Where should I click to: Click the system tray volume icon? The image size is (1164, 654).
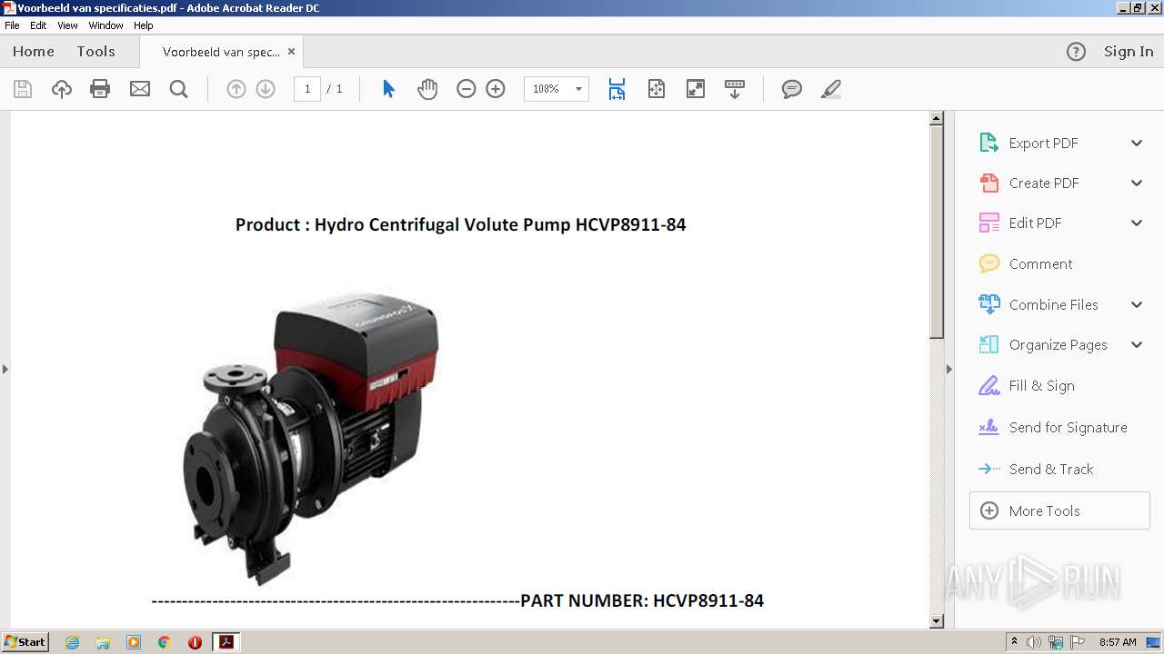[x=1034, y=642]
